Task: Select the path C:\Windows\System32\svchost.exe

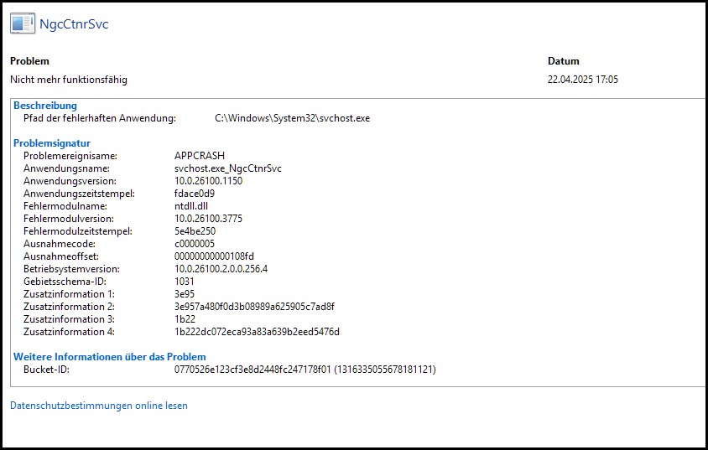Action: click(x=292, y=118)
